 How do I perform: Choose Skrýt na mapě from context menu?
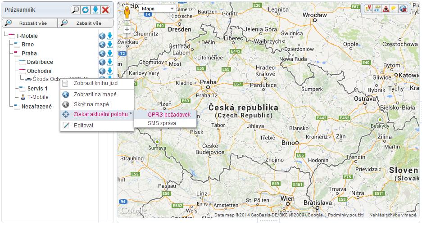click(x=97, y=104)
